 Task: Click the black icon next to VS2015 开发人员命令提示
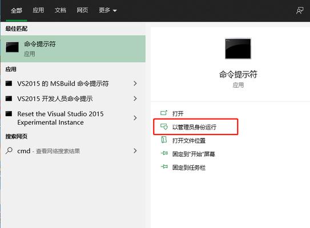(9, 98)
